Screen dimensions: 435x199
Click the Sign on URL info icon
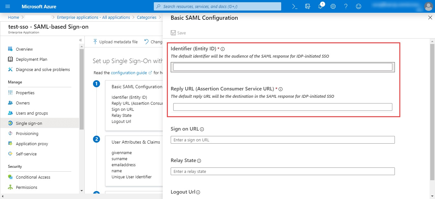(x=202, y=129)
